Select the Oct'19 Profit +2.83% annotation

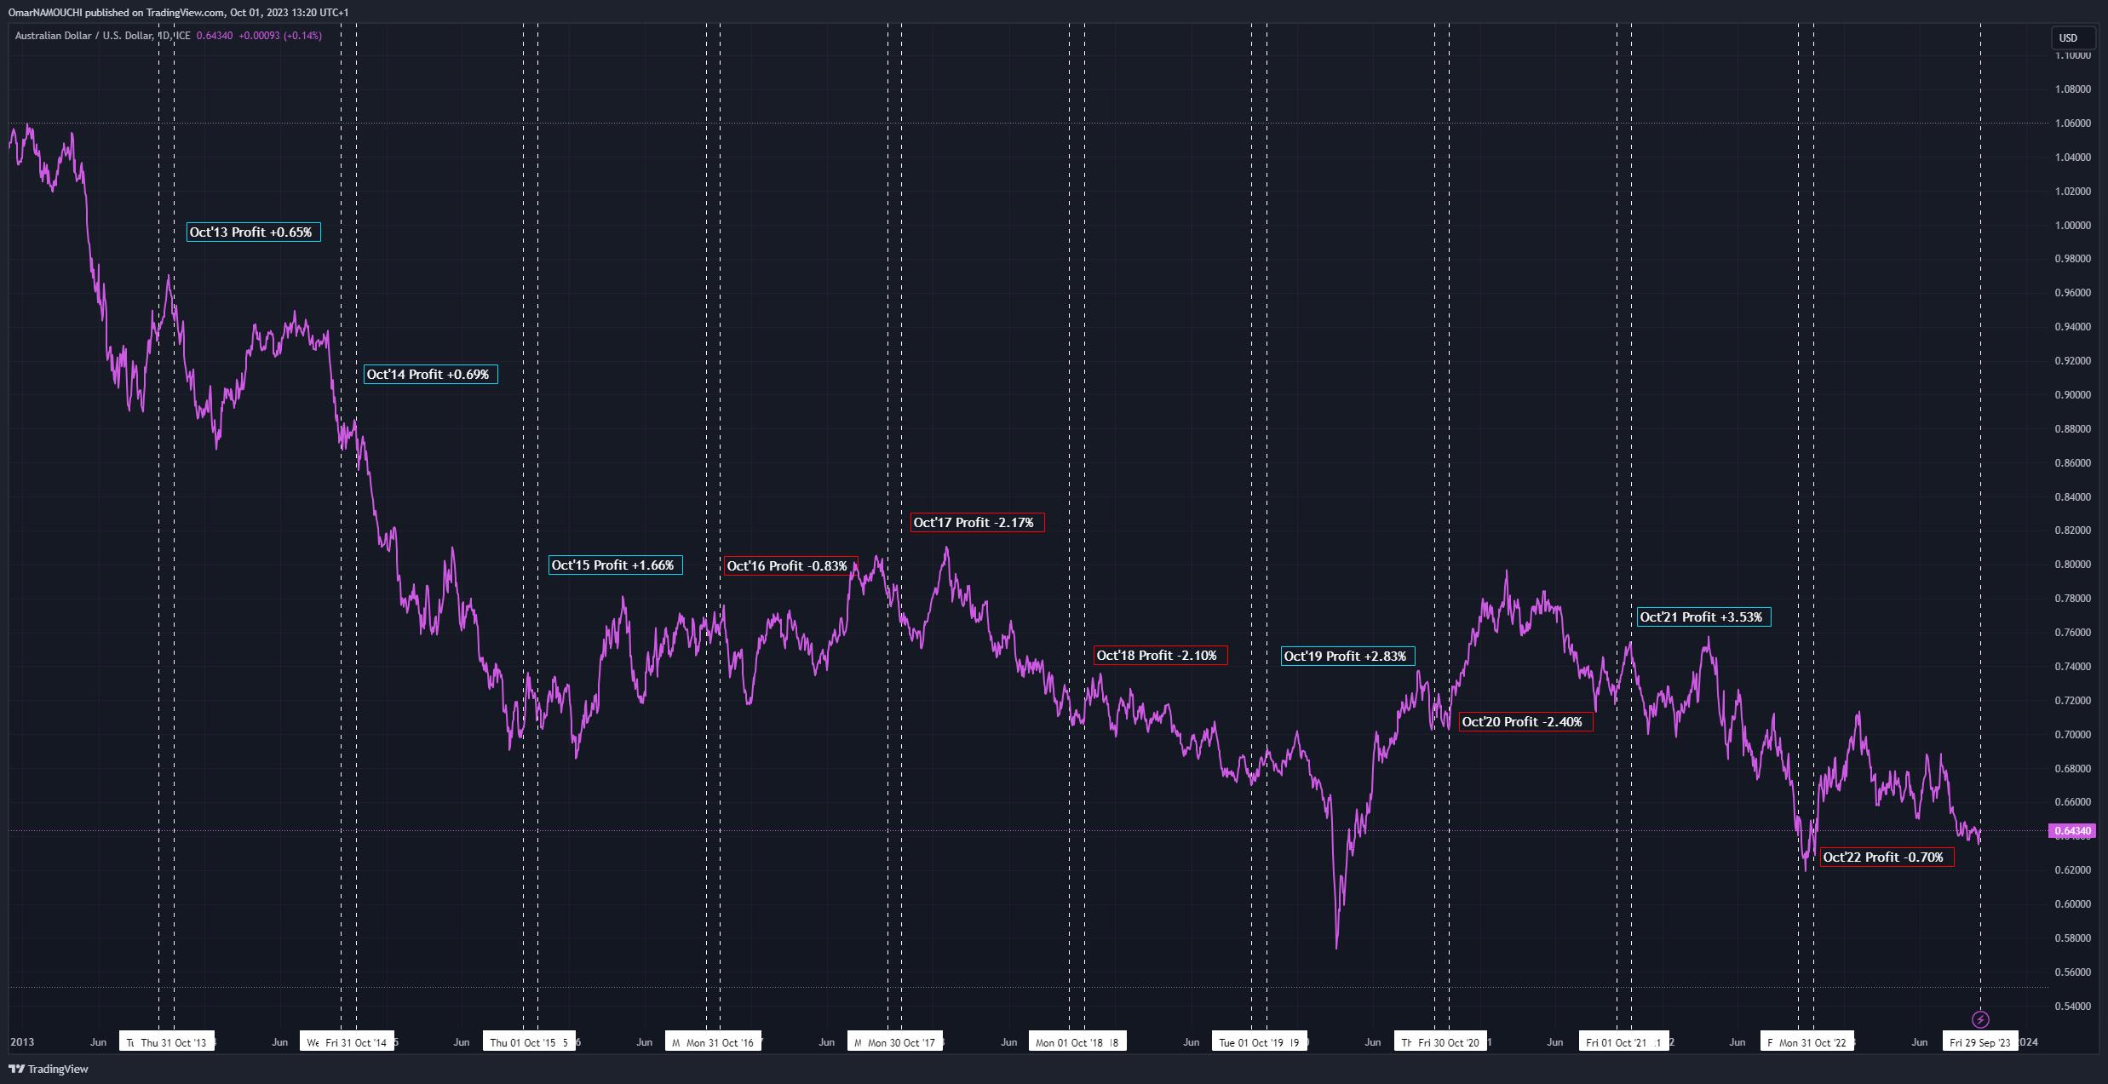coord(1348,657)
